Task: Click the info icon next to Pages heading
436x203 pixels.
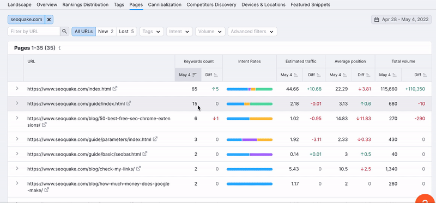Action: coord(59,48)
